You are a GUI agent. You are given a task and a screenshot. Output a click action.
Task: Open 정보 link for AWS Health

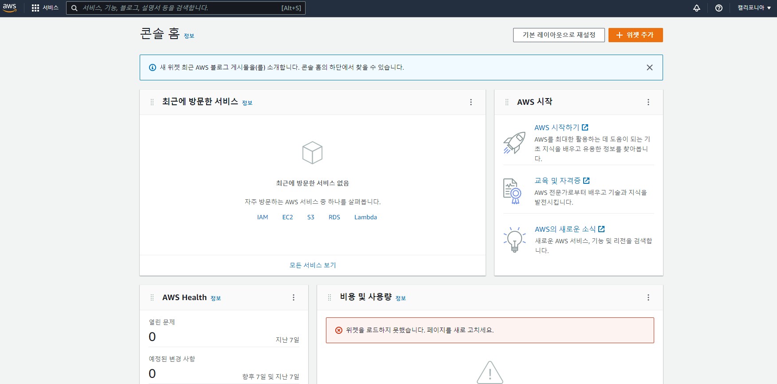pos(216,298)
